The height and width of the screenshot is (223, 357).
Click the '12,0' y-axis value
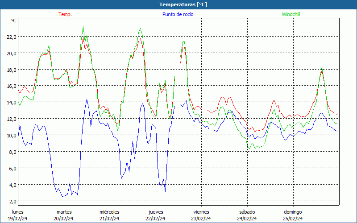pyautogui.click(x=12, y=119)
